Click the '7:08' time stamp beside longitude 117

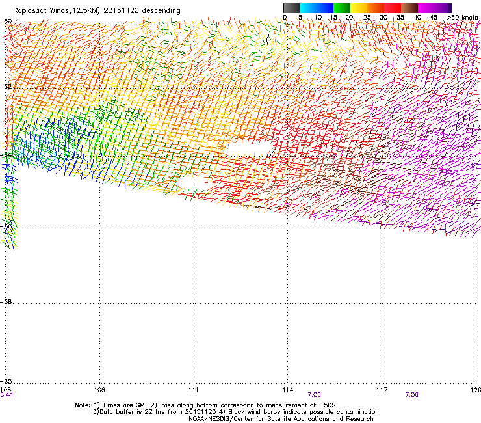point(411,395)
